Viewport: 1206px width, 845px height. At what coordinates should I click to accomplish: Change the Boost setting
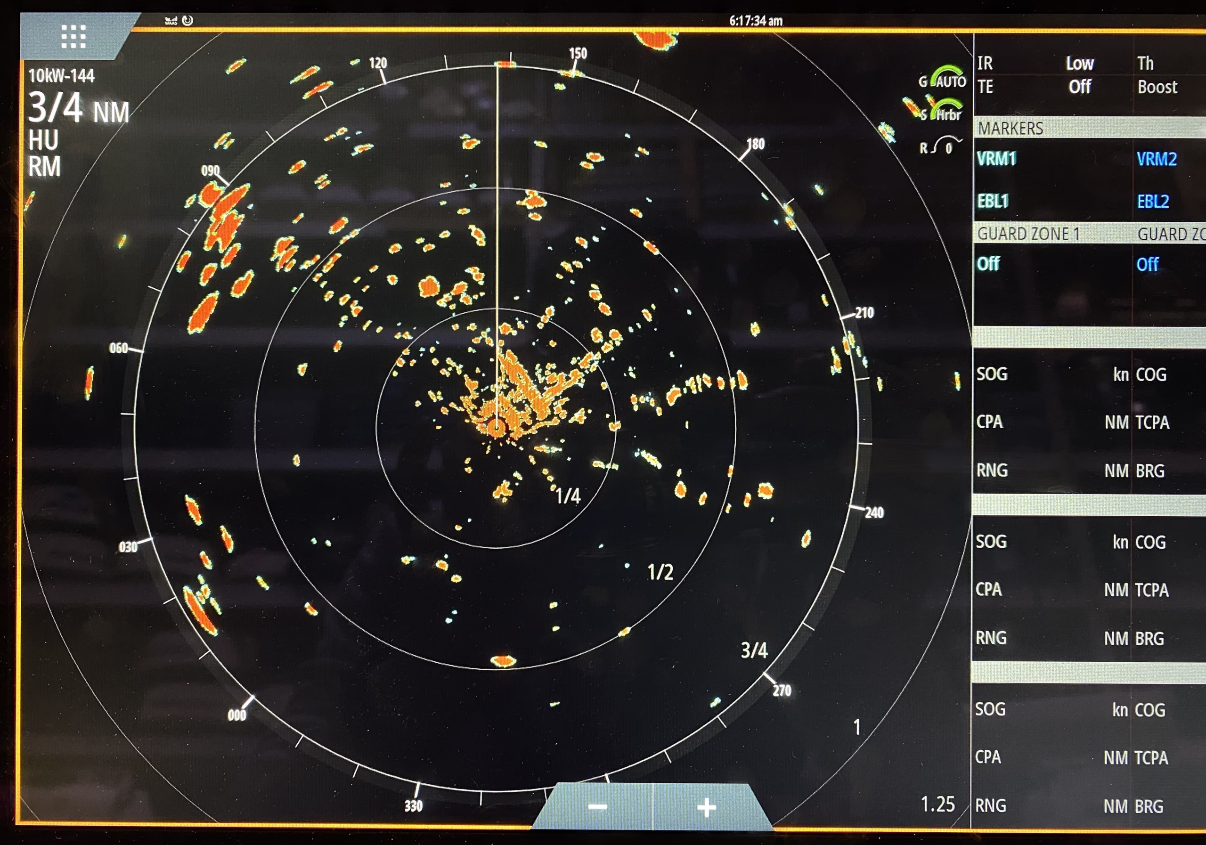1157,87
